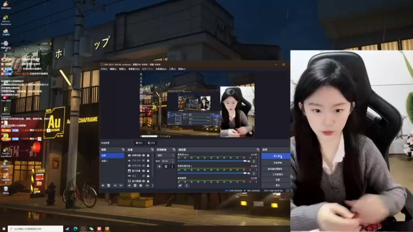Screen dimensions: 413x232
Task: Open the orange app icon on the taskbar
Action: click(x=107, y=229)
